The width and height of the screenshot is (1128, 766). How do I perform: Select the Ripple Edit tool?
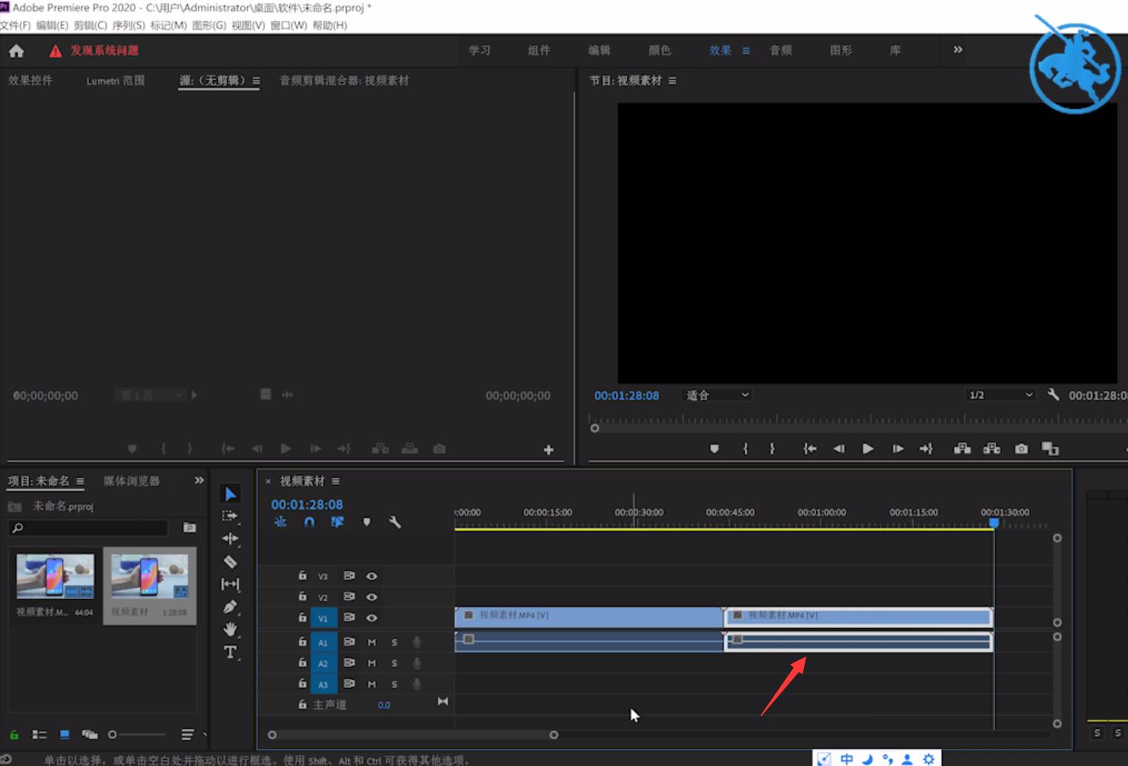coord(230,539)
